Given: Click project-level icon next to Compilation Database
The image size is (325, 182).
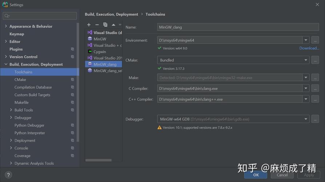Looking at the screenshot, I should (x=72, y=87).
